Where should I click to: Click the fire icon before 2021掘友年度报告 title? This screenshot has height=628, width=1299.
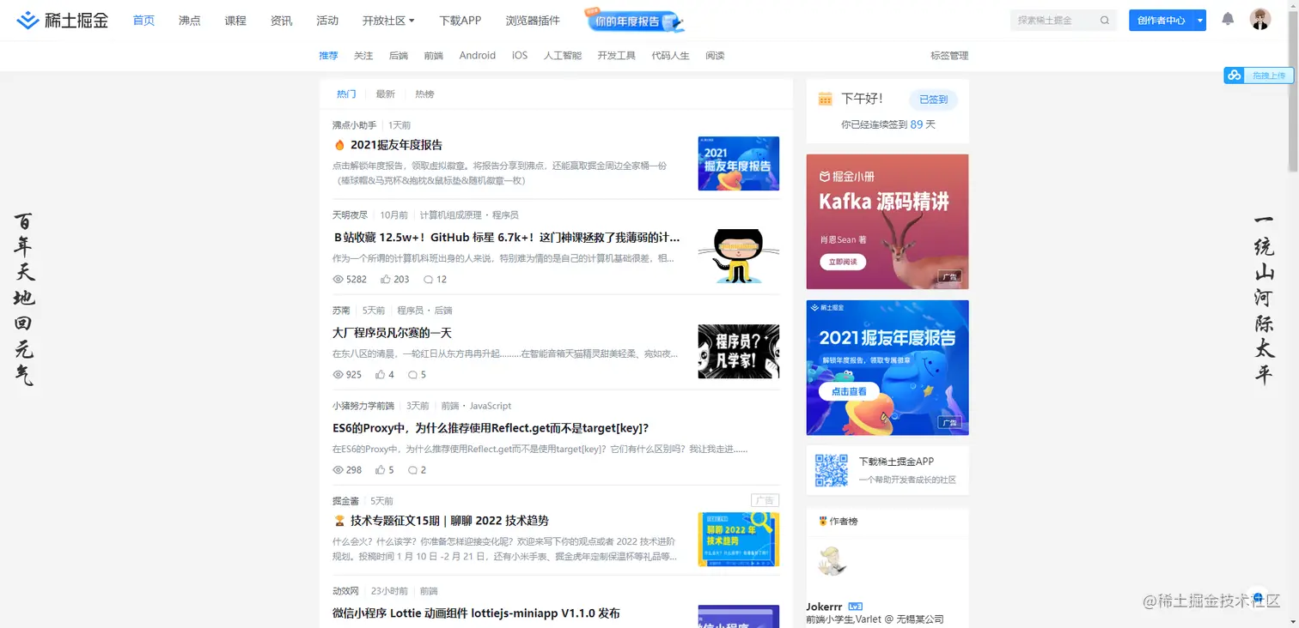[339, 145]
